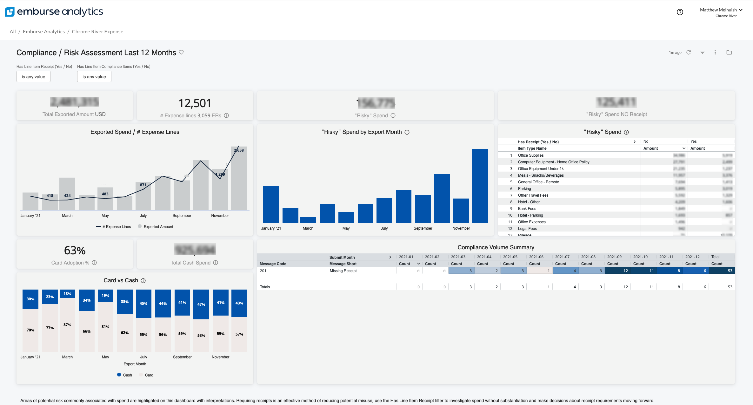Open Has Line Item Compliance Items filter value
This screenshot has width=753, height=405.
click(94, 77)
